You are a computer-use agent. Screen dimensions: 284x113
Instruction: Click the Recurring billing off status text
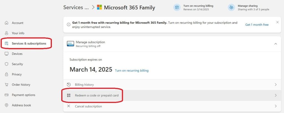[88, 46]
